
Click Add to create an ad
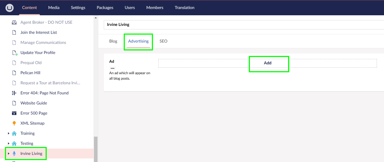coord(267,63)
